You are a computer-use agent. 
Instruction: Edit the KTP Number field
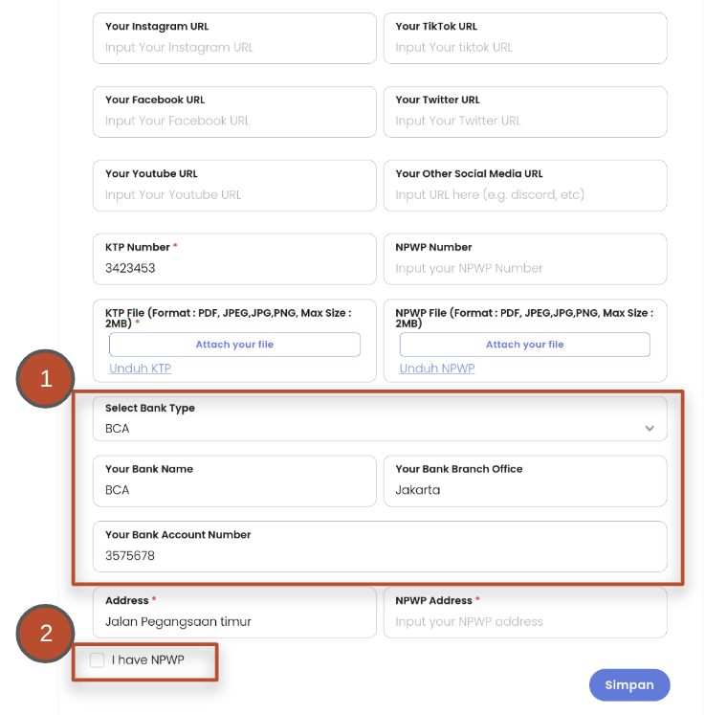[234, 269]
